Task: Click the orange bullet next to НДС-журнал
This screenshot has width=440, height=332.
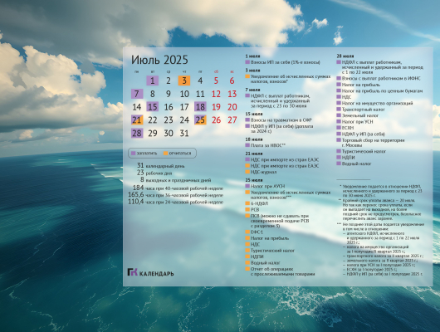Action: point(247,172)
